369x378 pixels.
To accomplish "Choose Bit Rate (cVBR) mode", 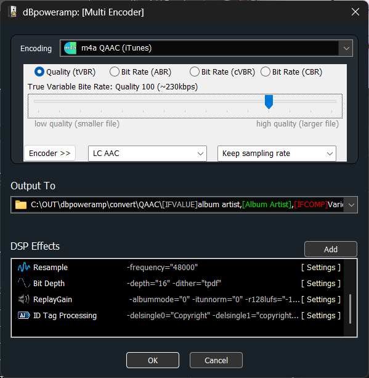I will (195, 72).
